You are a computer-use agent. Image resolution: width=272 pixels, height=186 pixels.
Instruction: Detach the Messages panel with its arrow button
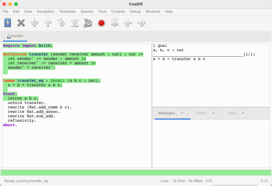(182, 113)
